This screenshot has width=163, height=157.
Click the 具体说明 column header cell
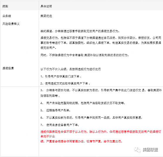point(101,6)
